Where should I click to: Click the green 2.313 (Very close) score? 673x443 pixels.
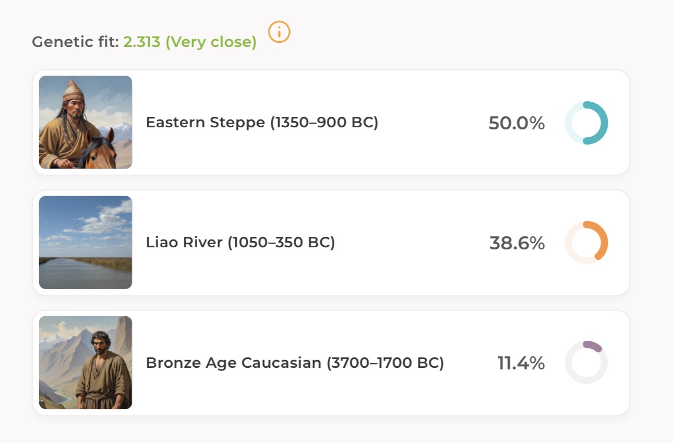190,42
